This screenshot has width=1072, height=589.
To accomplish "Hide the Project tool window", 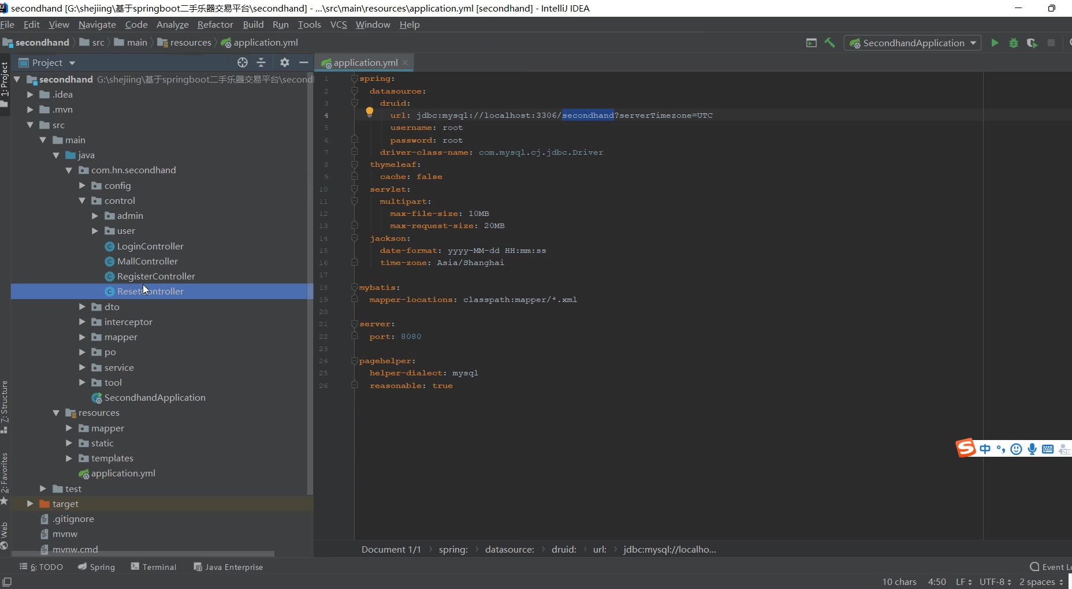I will click(x=304, y=62).
